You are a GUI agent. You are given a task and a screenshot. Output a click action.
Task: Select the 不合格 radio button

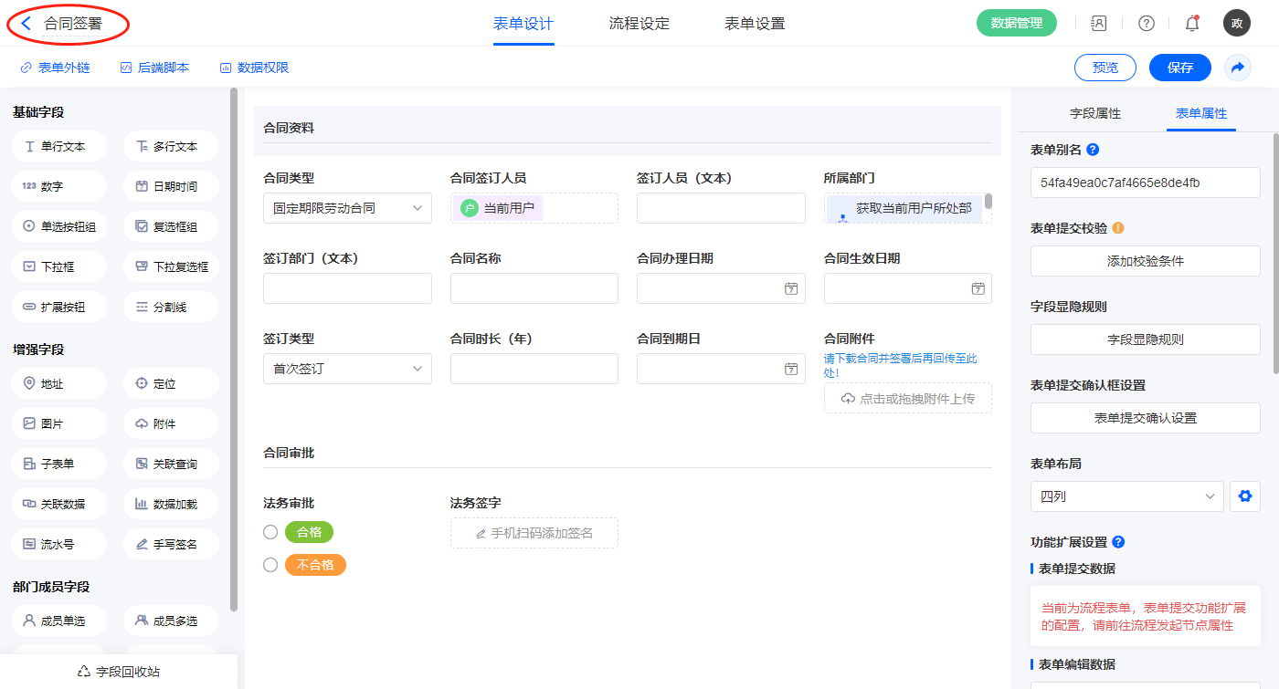(x=270, y=565)
